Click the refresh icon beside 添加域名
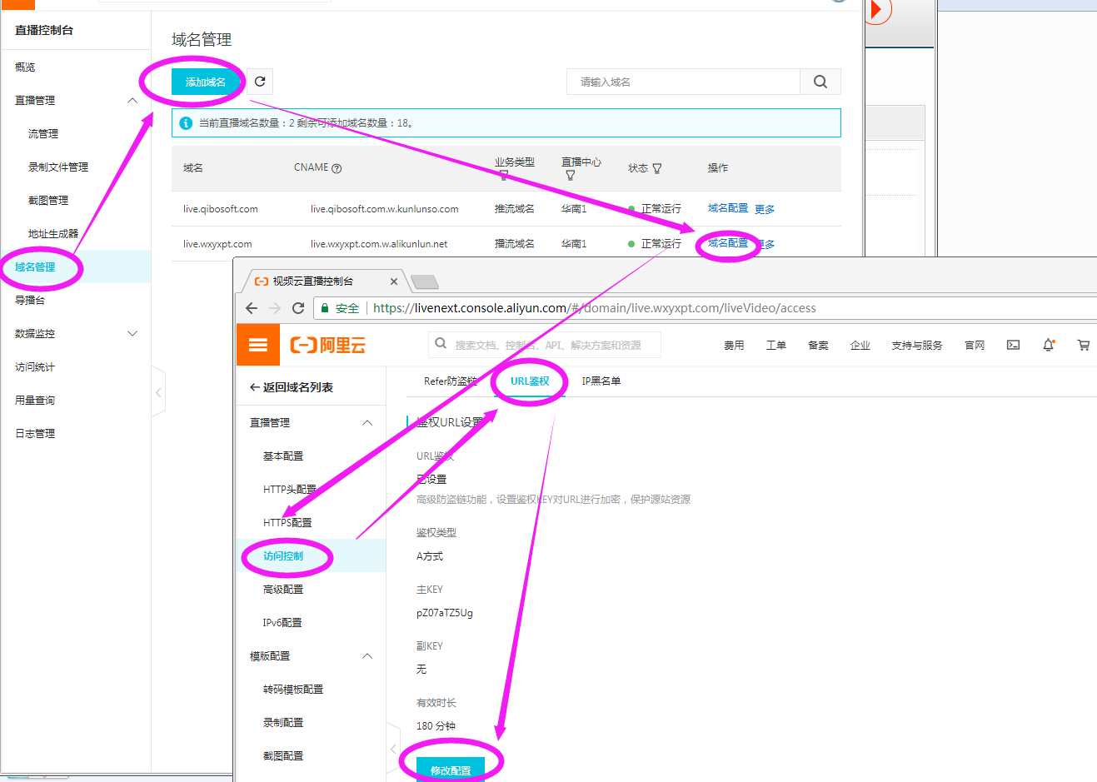 point(260,82)
